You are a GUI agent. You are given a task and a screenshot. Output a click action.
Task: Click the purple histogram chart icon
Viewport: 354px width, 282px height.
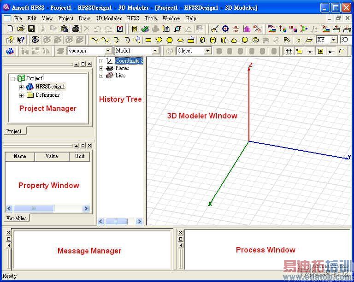coord(247,29)
